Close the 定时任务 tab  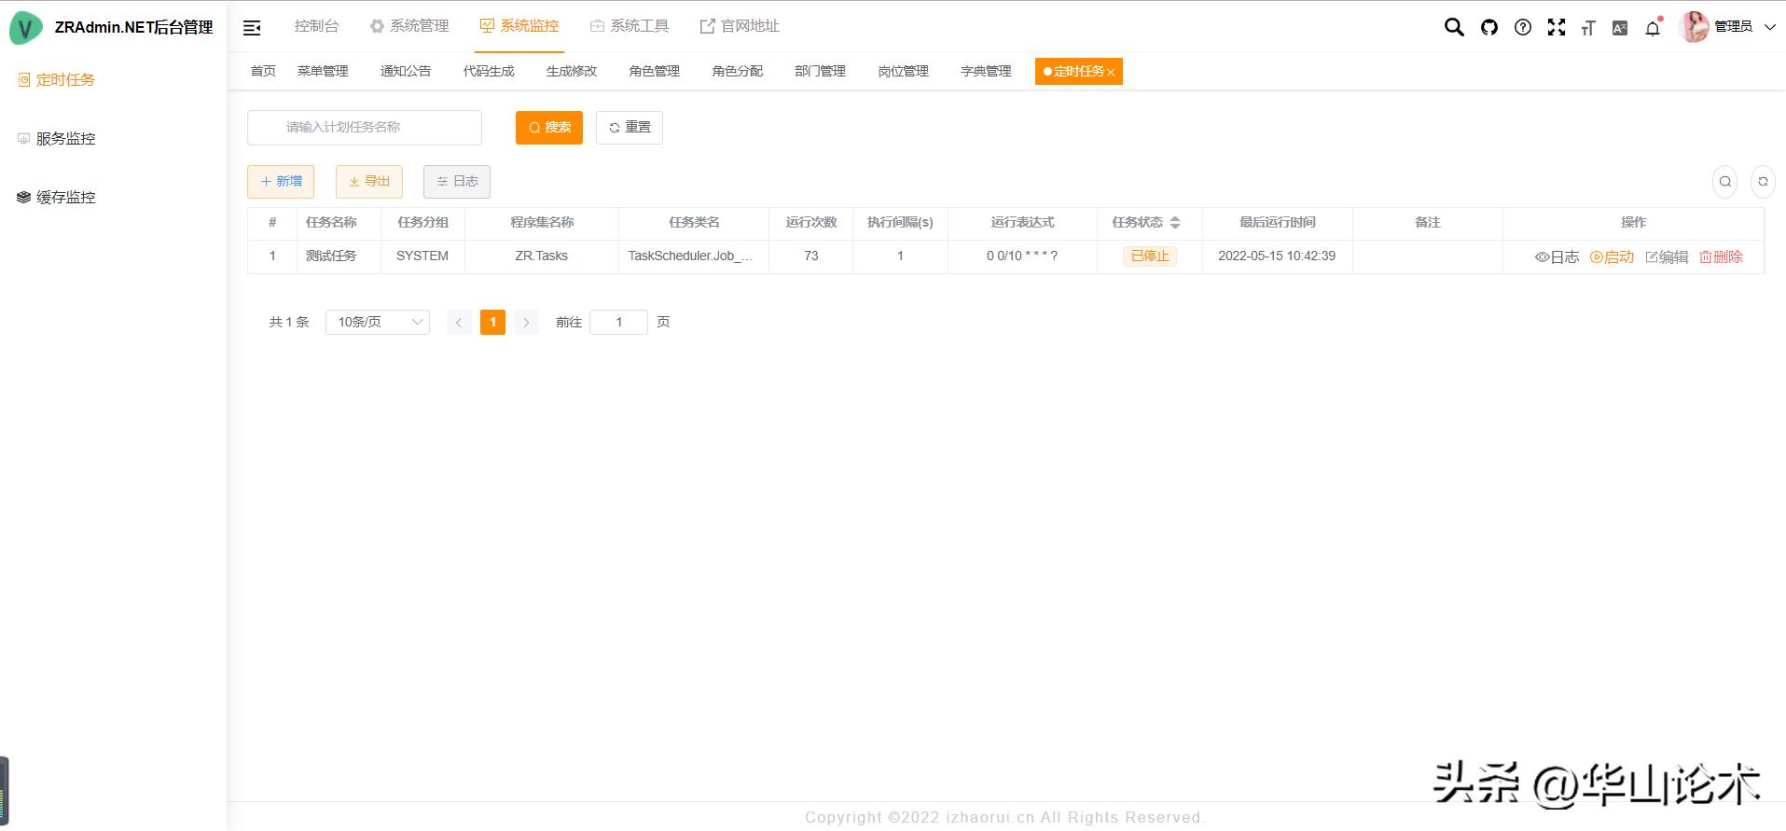click(x=1111, y=72)
